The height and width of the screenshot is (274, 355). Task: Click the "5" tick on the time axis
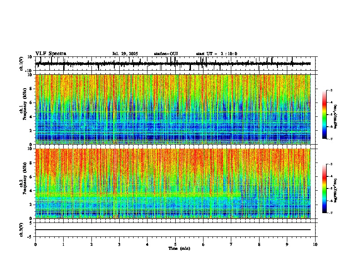point(175,244)
